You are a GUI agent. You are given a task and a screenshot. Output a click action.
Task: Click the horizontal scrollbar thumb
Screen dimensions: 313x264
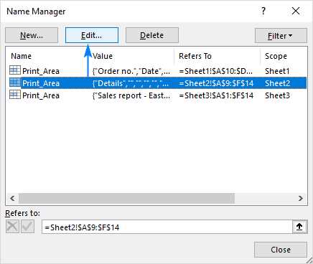[126, 198]
